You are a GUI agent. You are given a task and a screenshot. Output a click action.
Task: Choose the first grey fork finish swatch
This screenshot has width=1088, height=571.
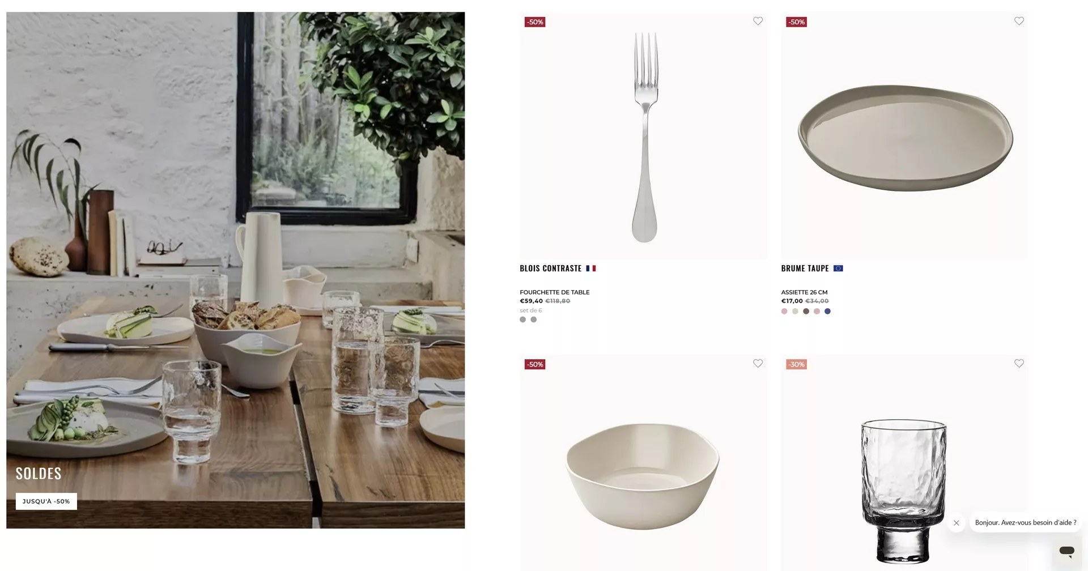point(522,319)
